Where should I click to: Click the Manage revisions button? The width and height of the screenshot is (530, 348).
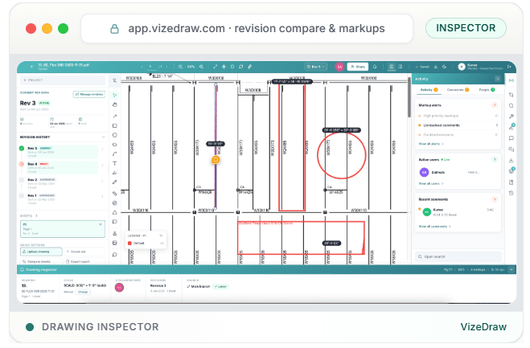click(89, 94)
